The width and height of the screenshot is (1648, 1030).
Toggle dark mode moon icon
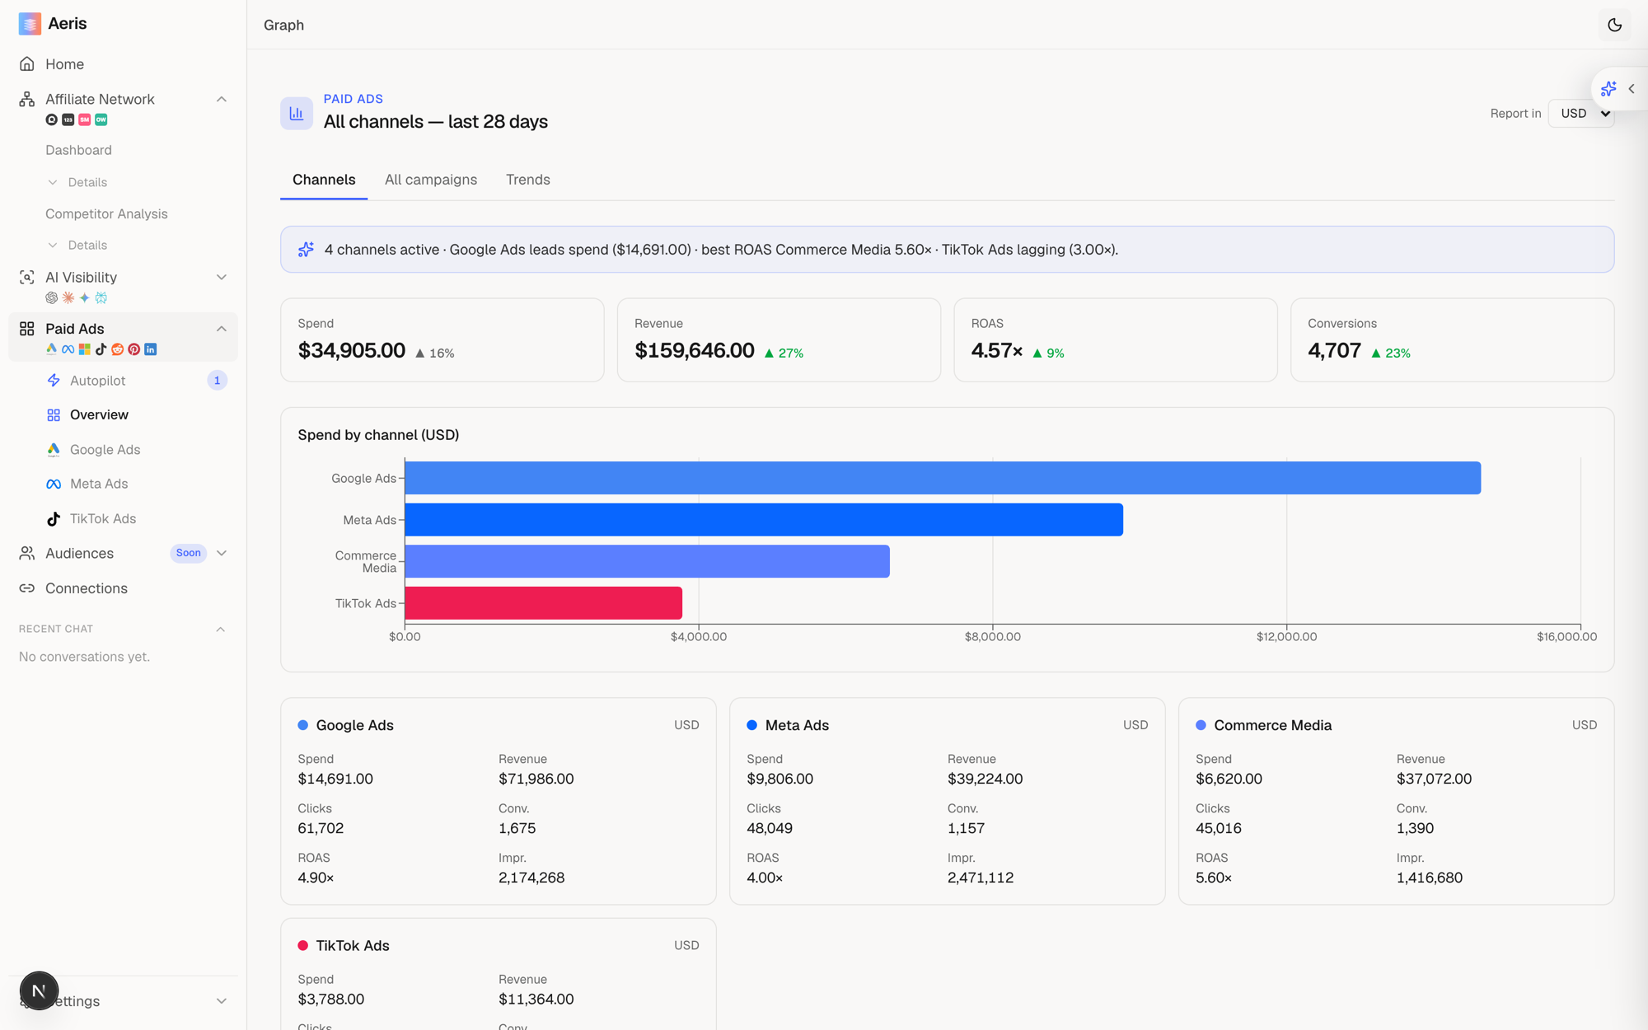coord(1614,25)
